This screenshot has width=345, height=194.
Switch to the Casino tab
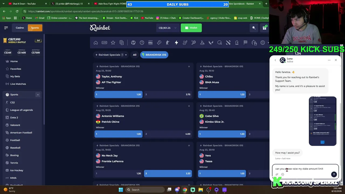tap(20, 28)
